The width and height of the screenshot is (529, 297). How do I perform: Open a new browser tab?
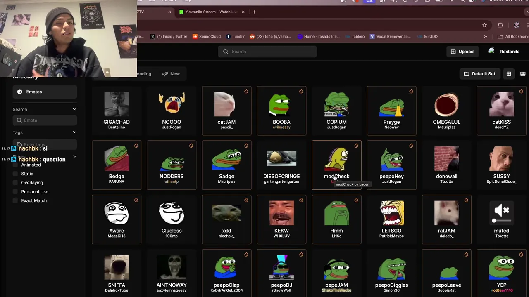click(x=254, y=12)
